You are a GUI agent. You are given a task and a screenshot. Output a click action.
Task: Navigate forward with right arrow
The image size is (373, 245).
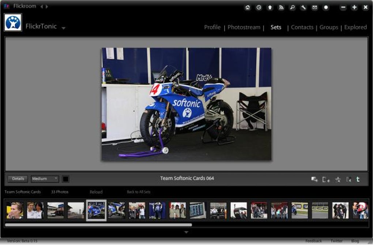coord(47,7)
